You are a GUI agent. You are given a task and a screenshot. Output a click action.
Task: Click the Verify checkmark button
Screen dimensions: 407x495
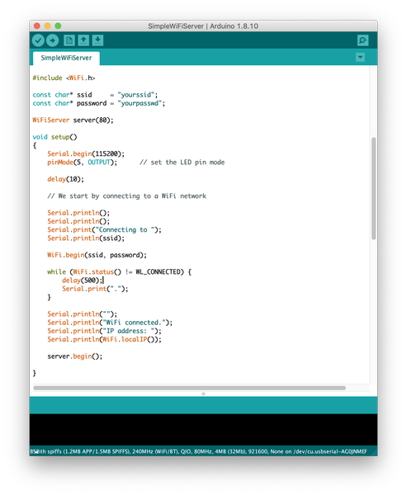[x=38, y=40]
